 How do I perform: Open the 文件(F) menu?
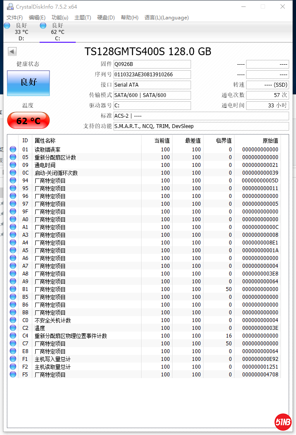point(15,18)
